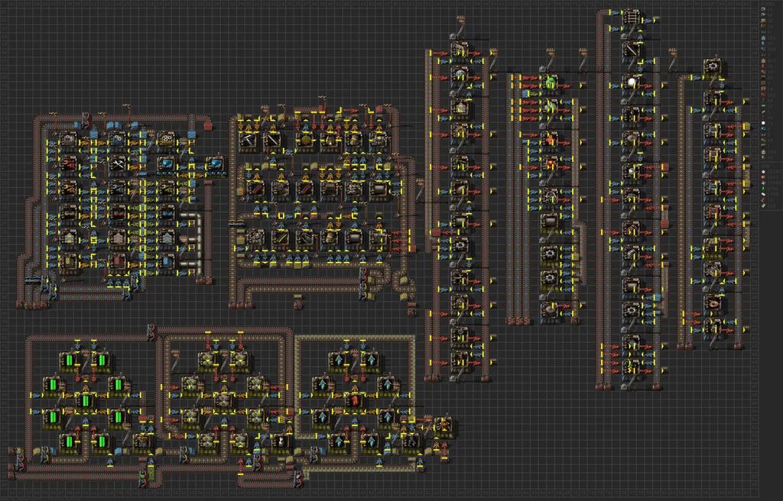Select the isolated gear assembler atop fourth column
The image size is (783, 501).
coord(713,66)
